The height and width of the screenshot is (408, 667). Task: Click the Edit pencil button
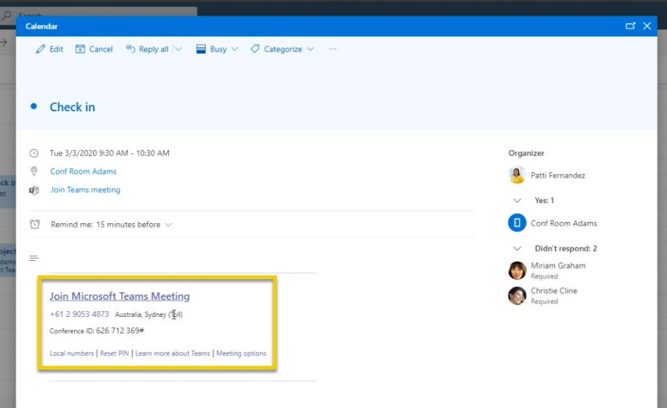50,49
